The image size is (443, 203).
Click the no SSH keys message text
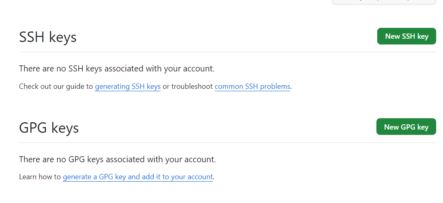(x=117, y=69)
